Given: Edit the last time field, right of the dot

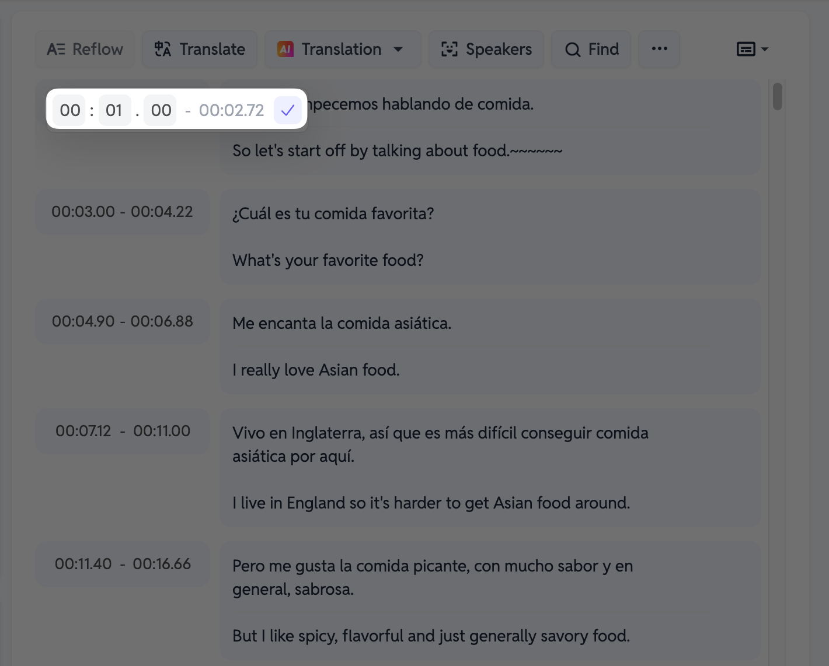Looking at the screenshot, I should click(x=161, y=110).
